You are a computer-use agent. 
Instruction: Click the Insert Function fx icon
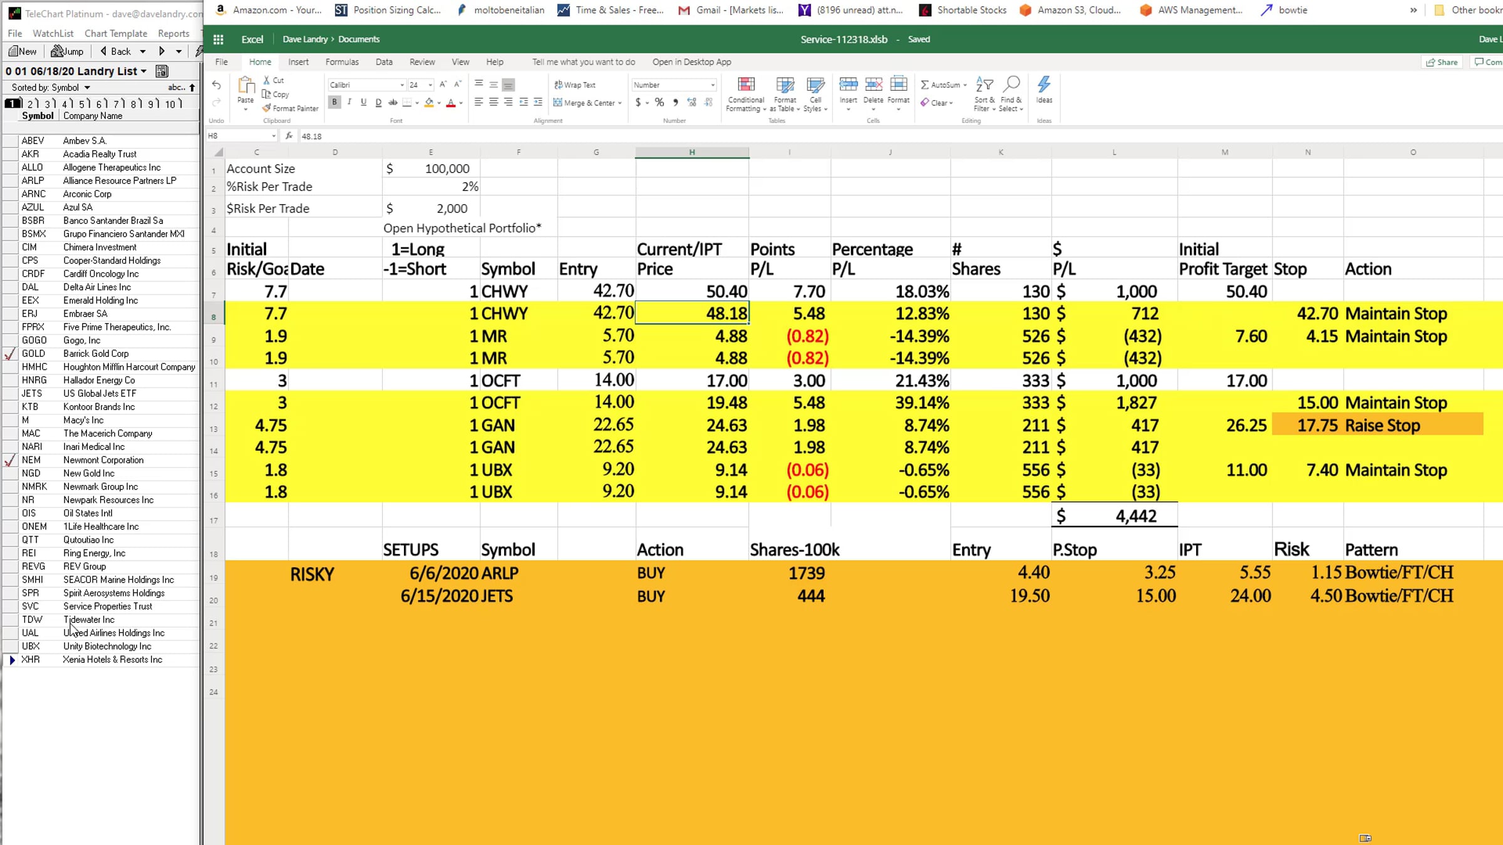289,136
